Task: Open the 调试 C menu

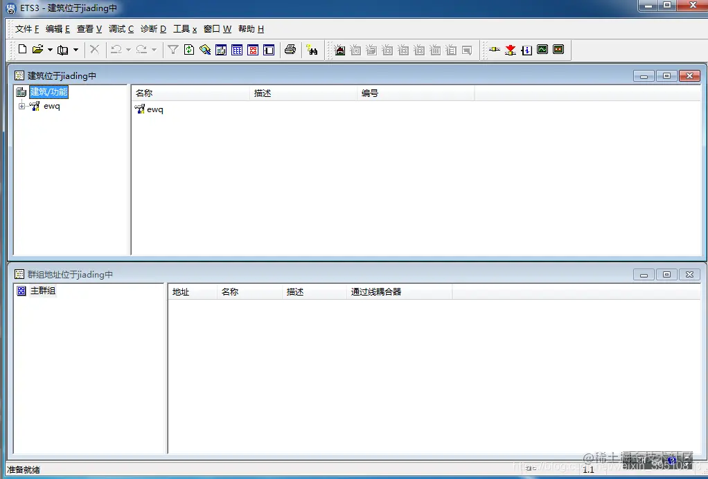Action: pos(121,29)
